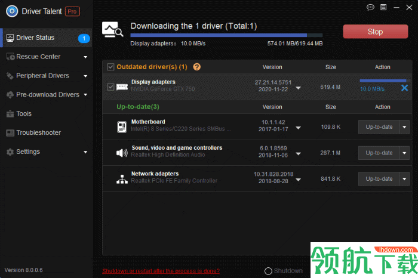This screenshot has height=278, width=418.
Task: Uncheck the Display adapters driver checkbox
Action: coord(110,87)
